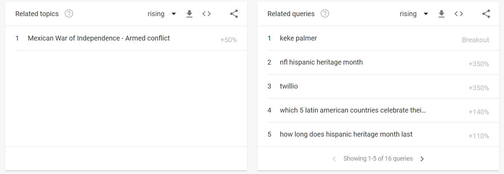Open nfl hispanic heritage month query
504x174 pixels.
pos(321,62)
